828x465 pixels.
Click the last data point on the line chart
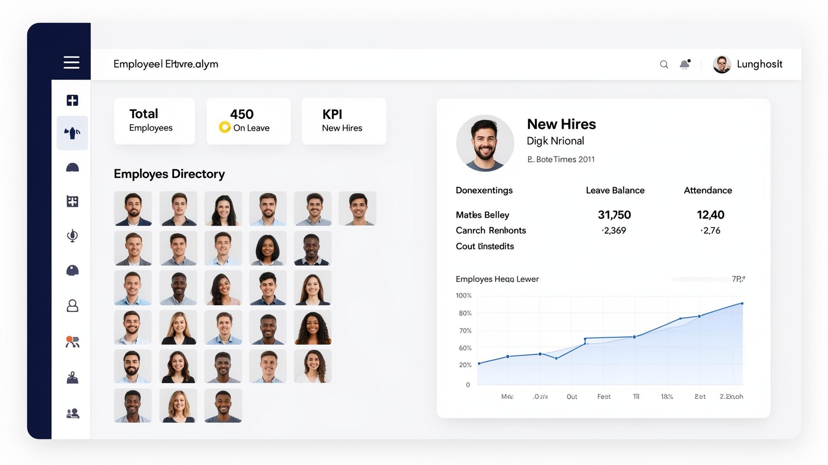pos(742,304)
